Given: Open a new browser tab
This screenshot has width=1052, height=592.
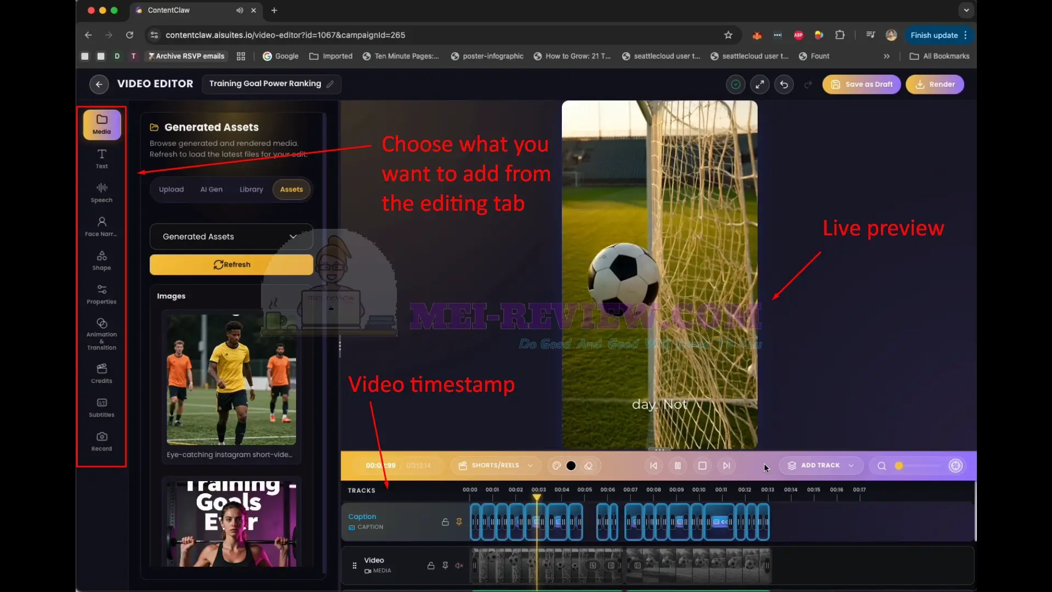Looking at the screenshot, I should (x=274, y=10).
